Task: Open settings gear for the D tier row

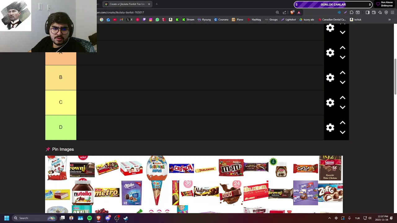Action: (x=330, y=128)
